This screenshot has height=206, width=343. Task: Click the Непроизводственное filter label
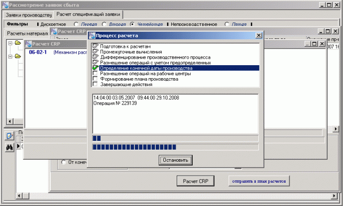click(194, 24)
